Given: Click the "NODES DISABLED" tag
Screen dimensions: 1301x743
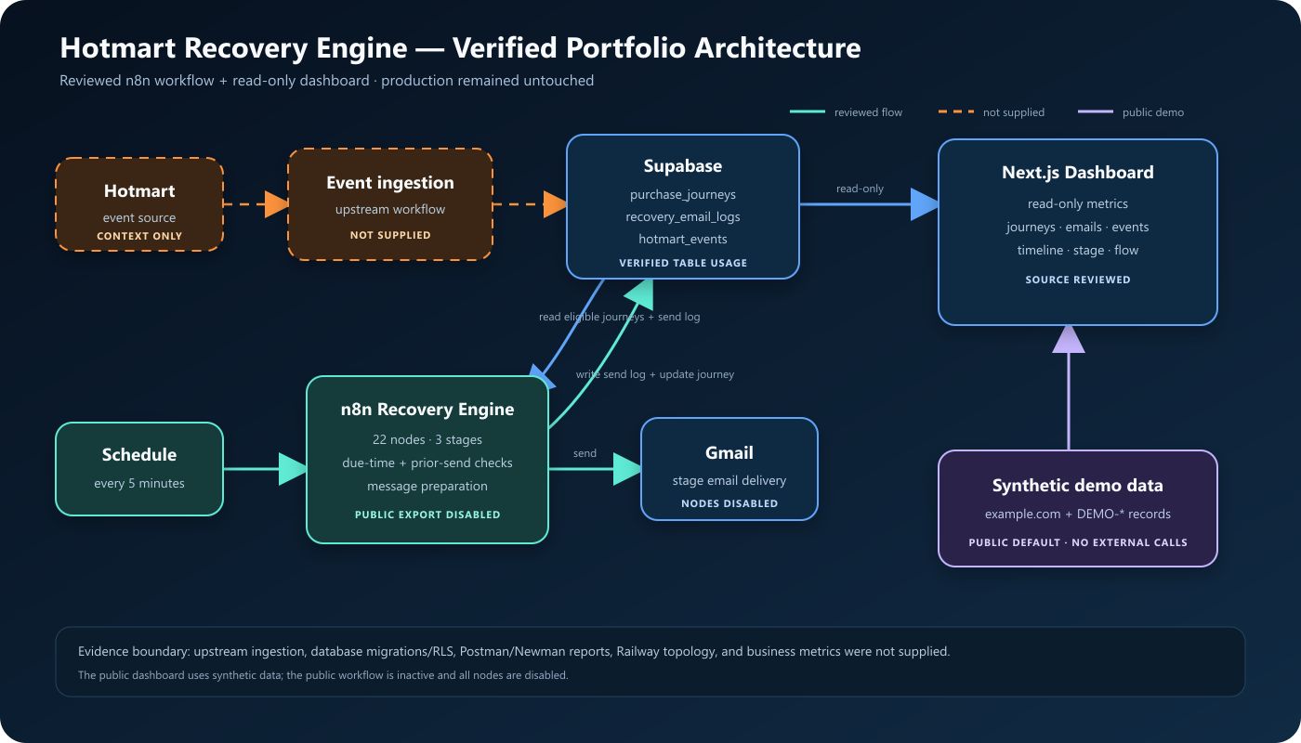Looking at the screenshot, I should tap(729, 503).
